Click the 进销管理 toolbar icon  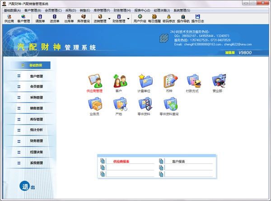click(x=100, y=19)
